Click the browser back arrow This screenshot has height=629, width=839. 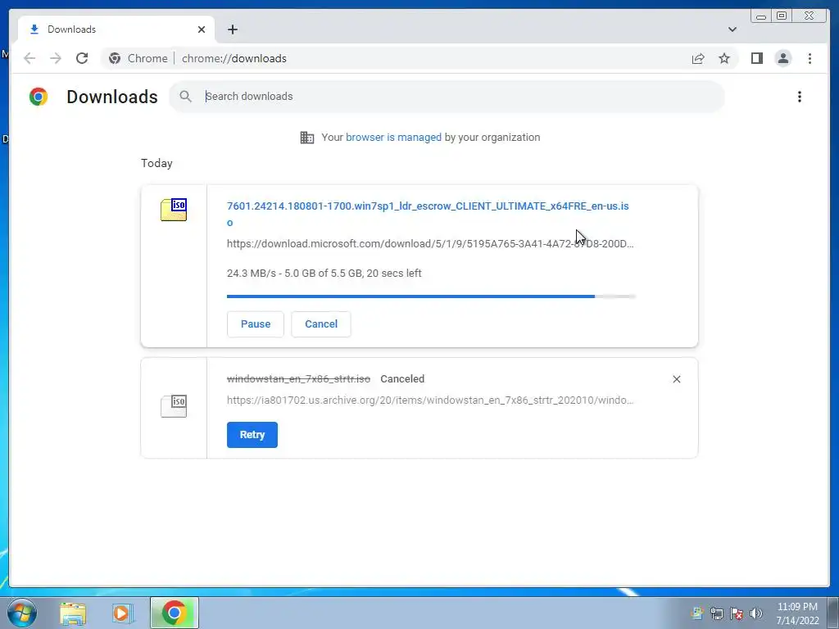coord(29,58)
